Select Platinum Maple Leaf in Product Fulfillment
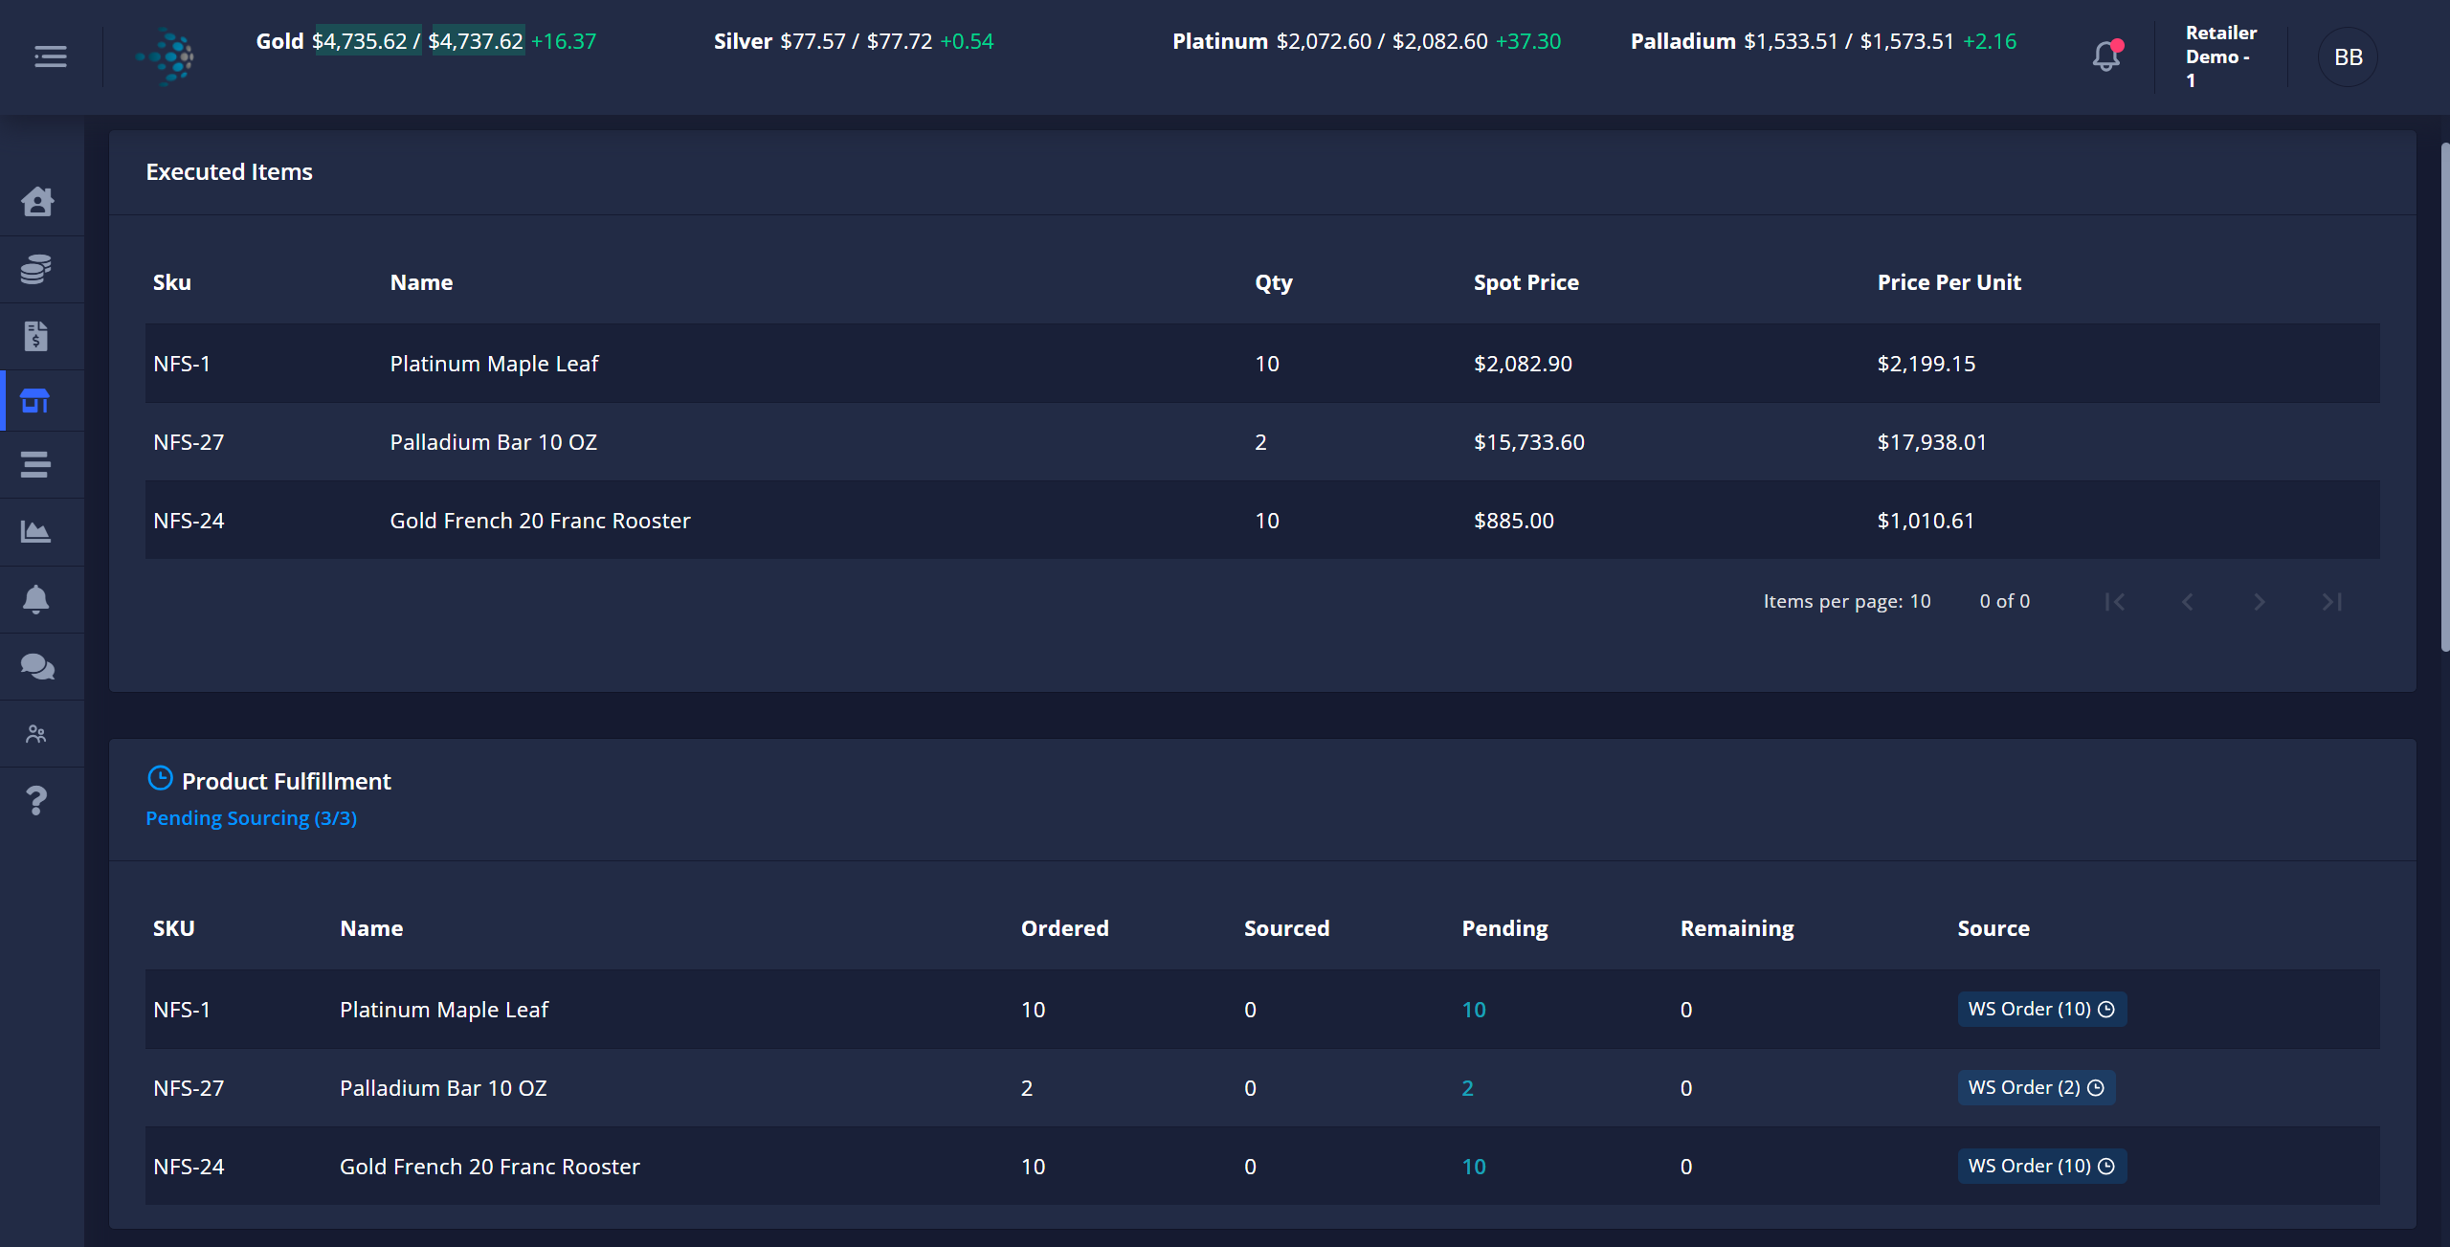This screenshot has height=1247, width=2450. click(x=444, y=1010)
